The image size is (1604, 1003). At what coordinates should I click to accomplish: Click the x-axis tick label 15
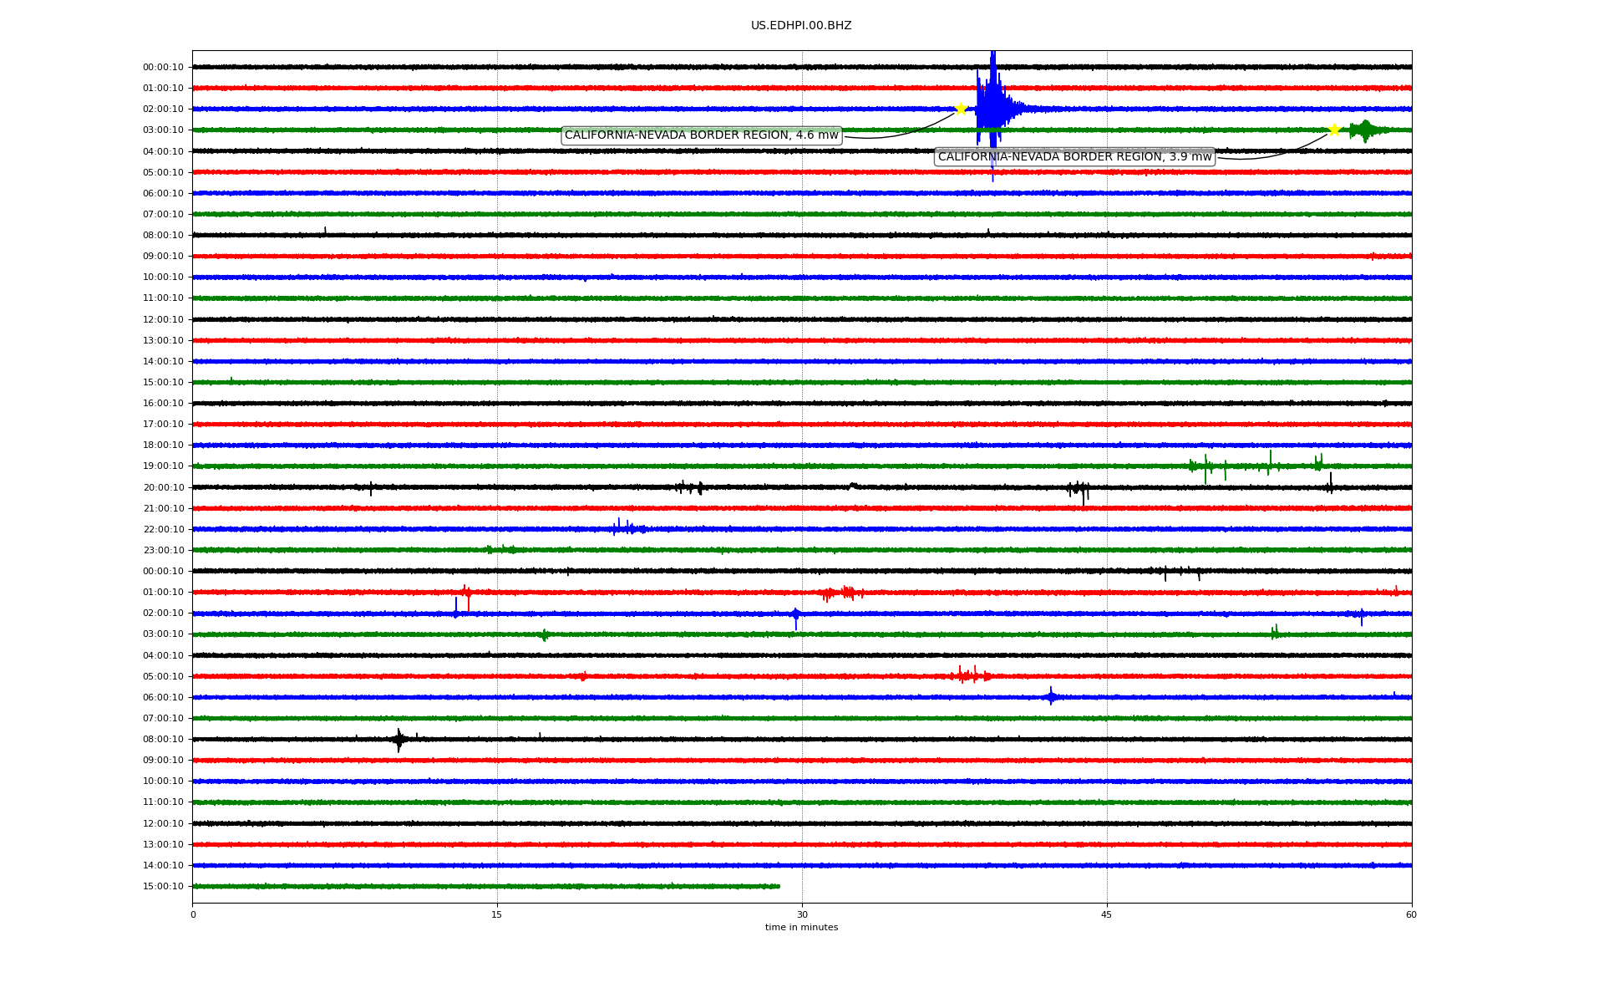[497, 914]
